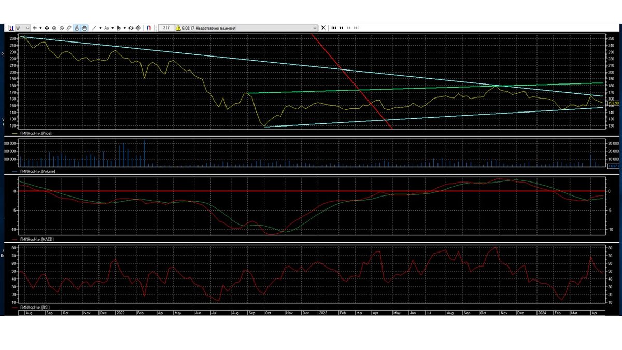The width and height of the screenshot is (622, 350).
Task: Click the chart type icon in toolbar
Action: coord(11,28)
